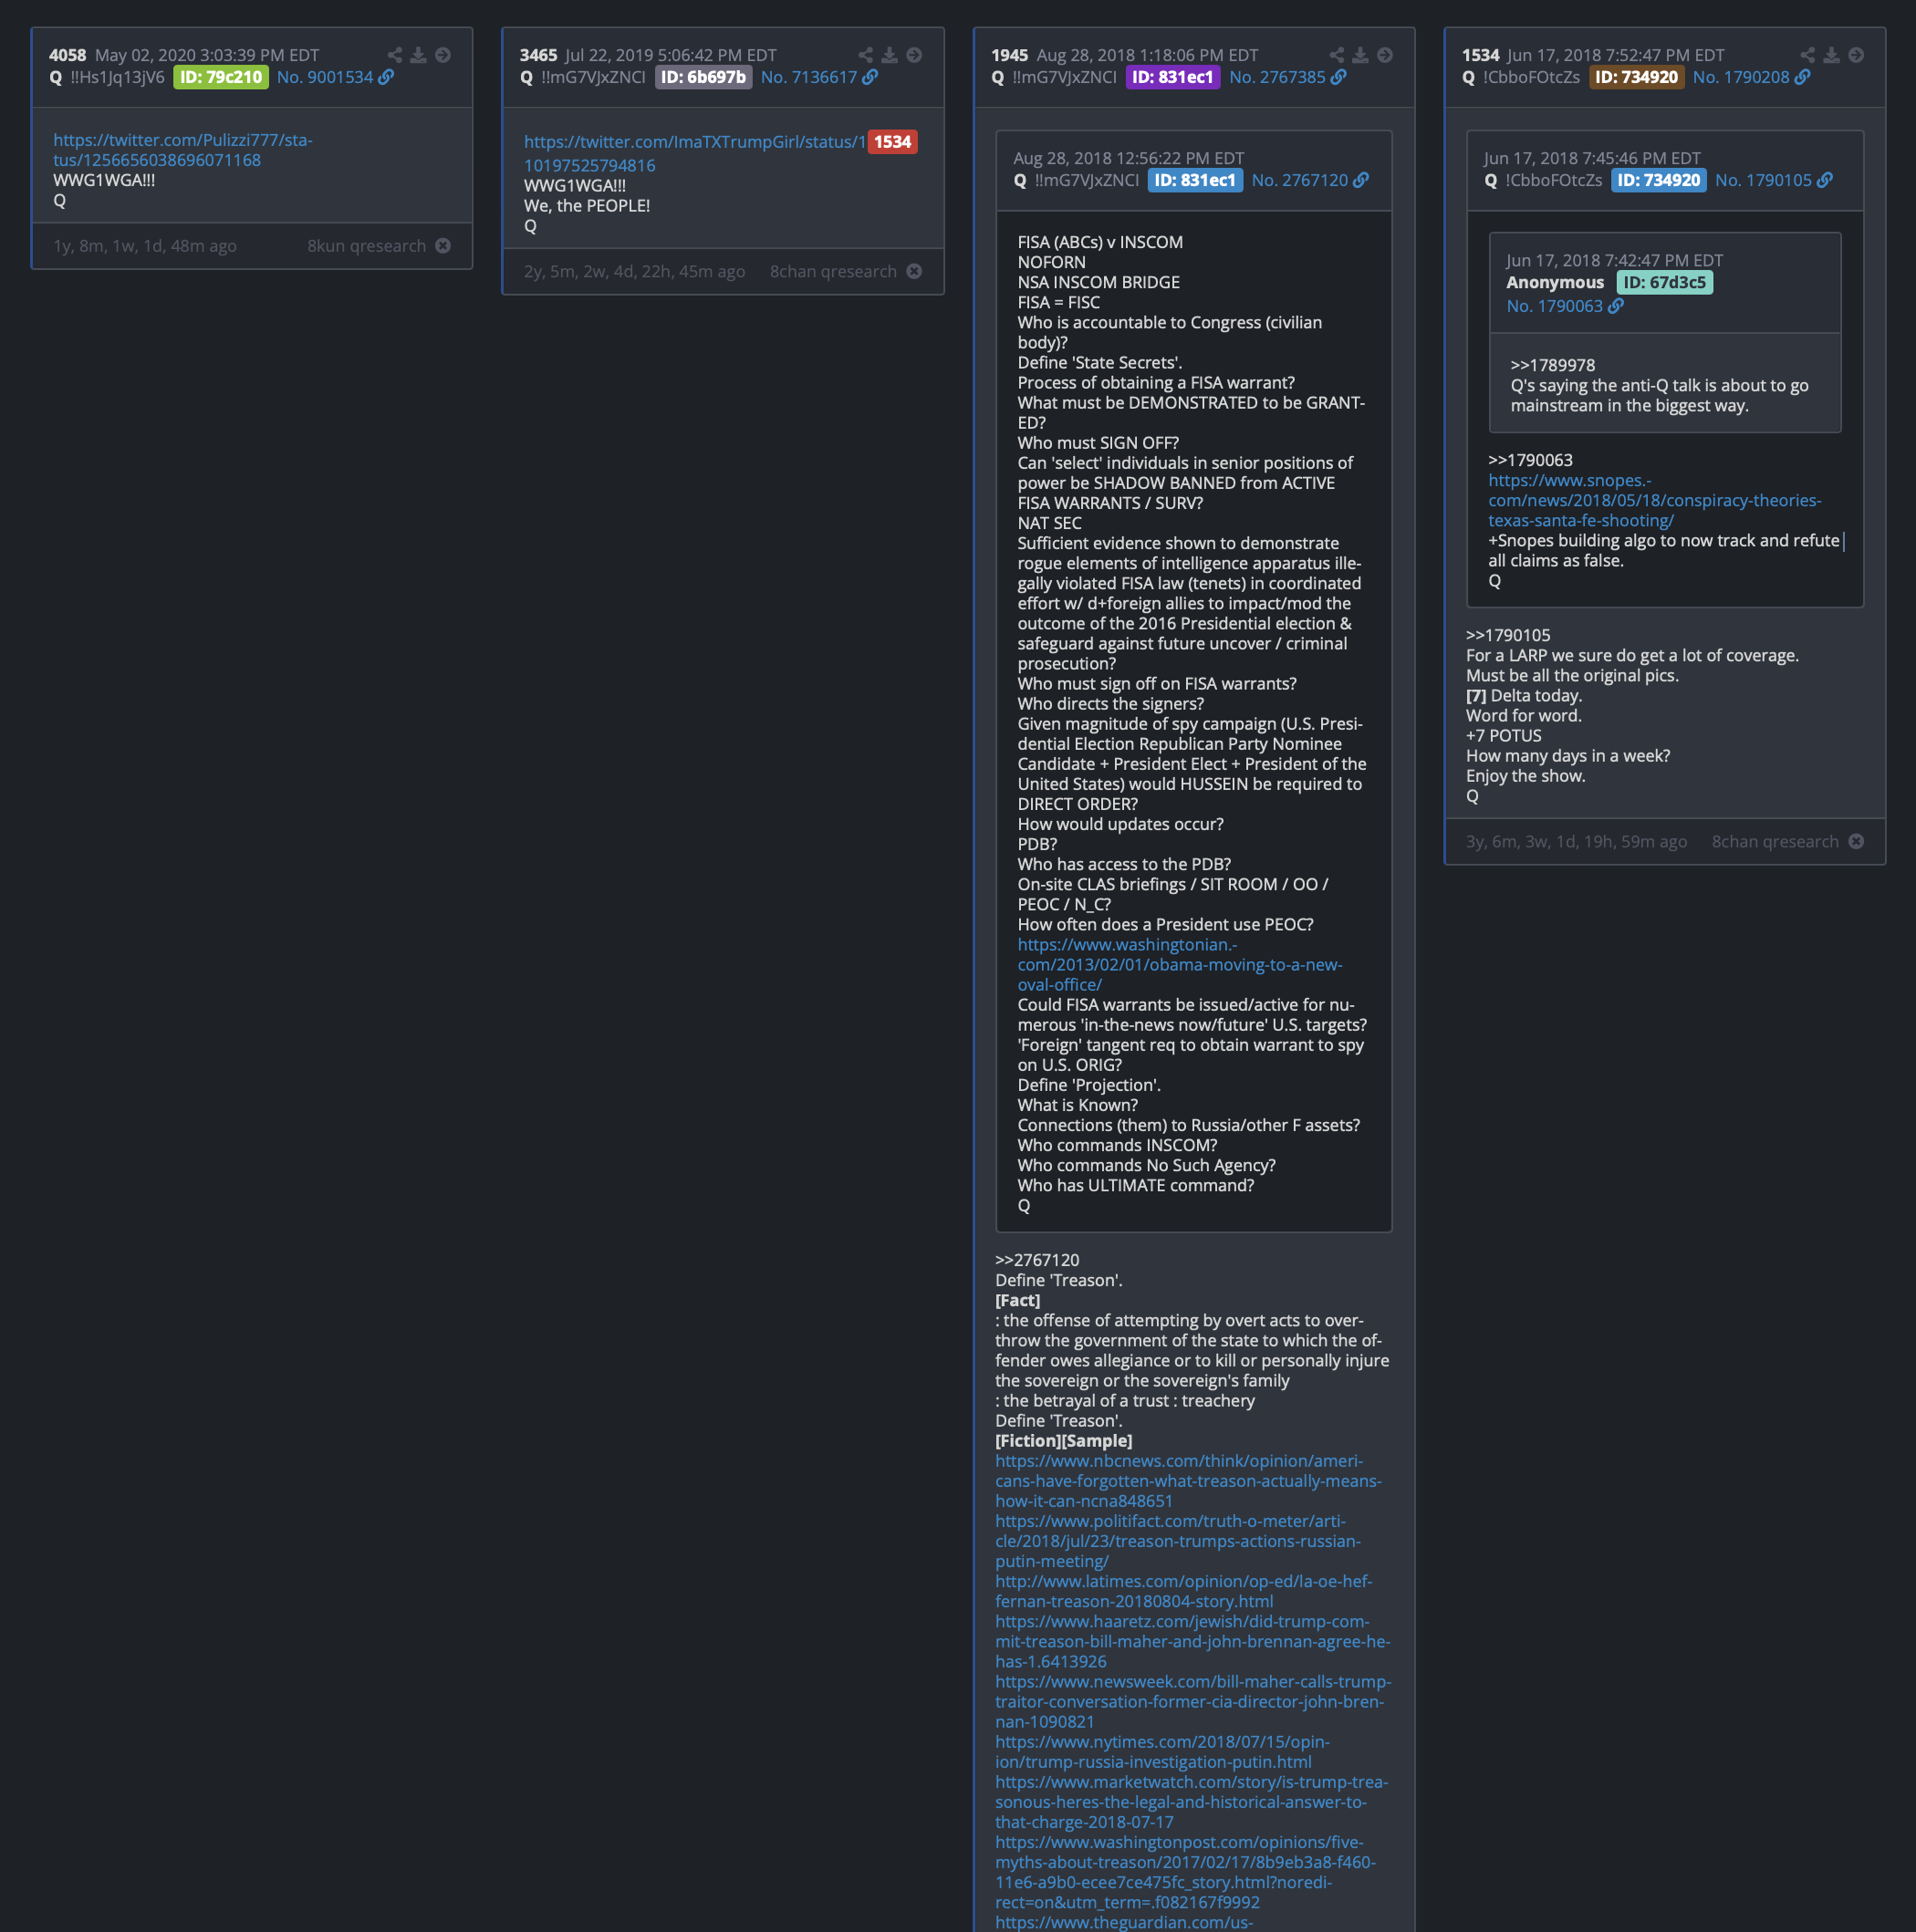Viewport: 1916px width, 1932px height.
Task: Open the politifact.com truth-o-meter link
Action: point(1178,1540)
